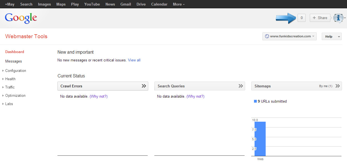Click the 9 URLs submitted text
This screenshot has width=347, height=164.
[272, 101]
